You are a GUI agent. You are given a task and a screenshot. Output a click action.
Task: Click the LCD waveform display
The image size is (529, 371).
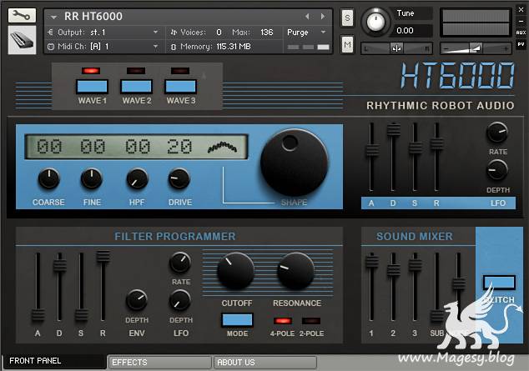pos(136,147)
